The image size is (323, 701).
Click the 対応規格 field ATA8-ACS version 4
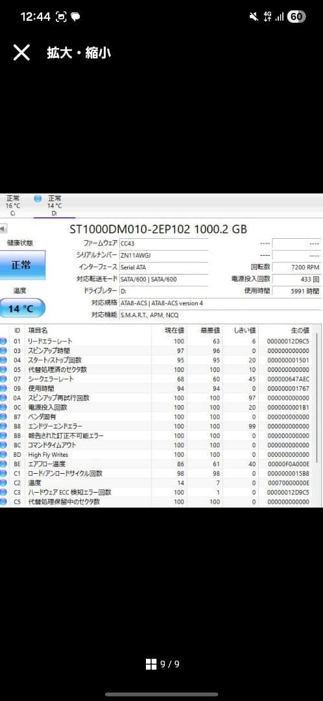(220, 303)
